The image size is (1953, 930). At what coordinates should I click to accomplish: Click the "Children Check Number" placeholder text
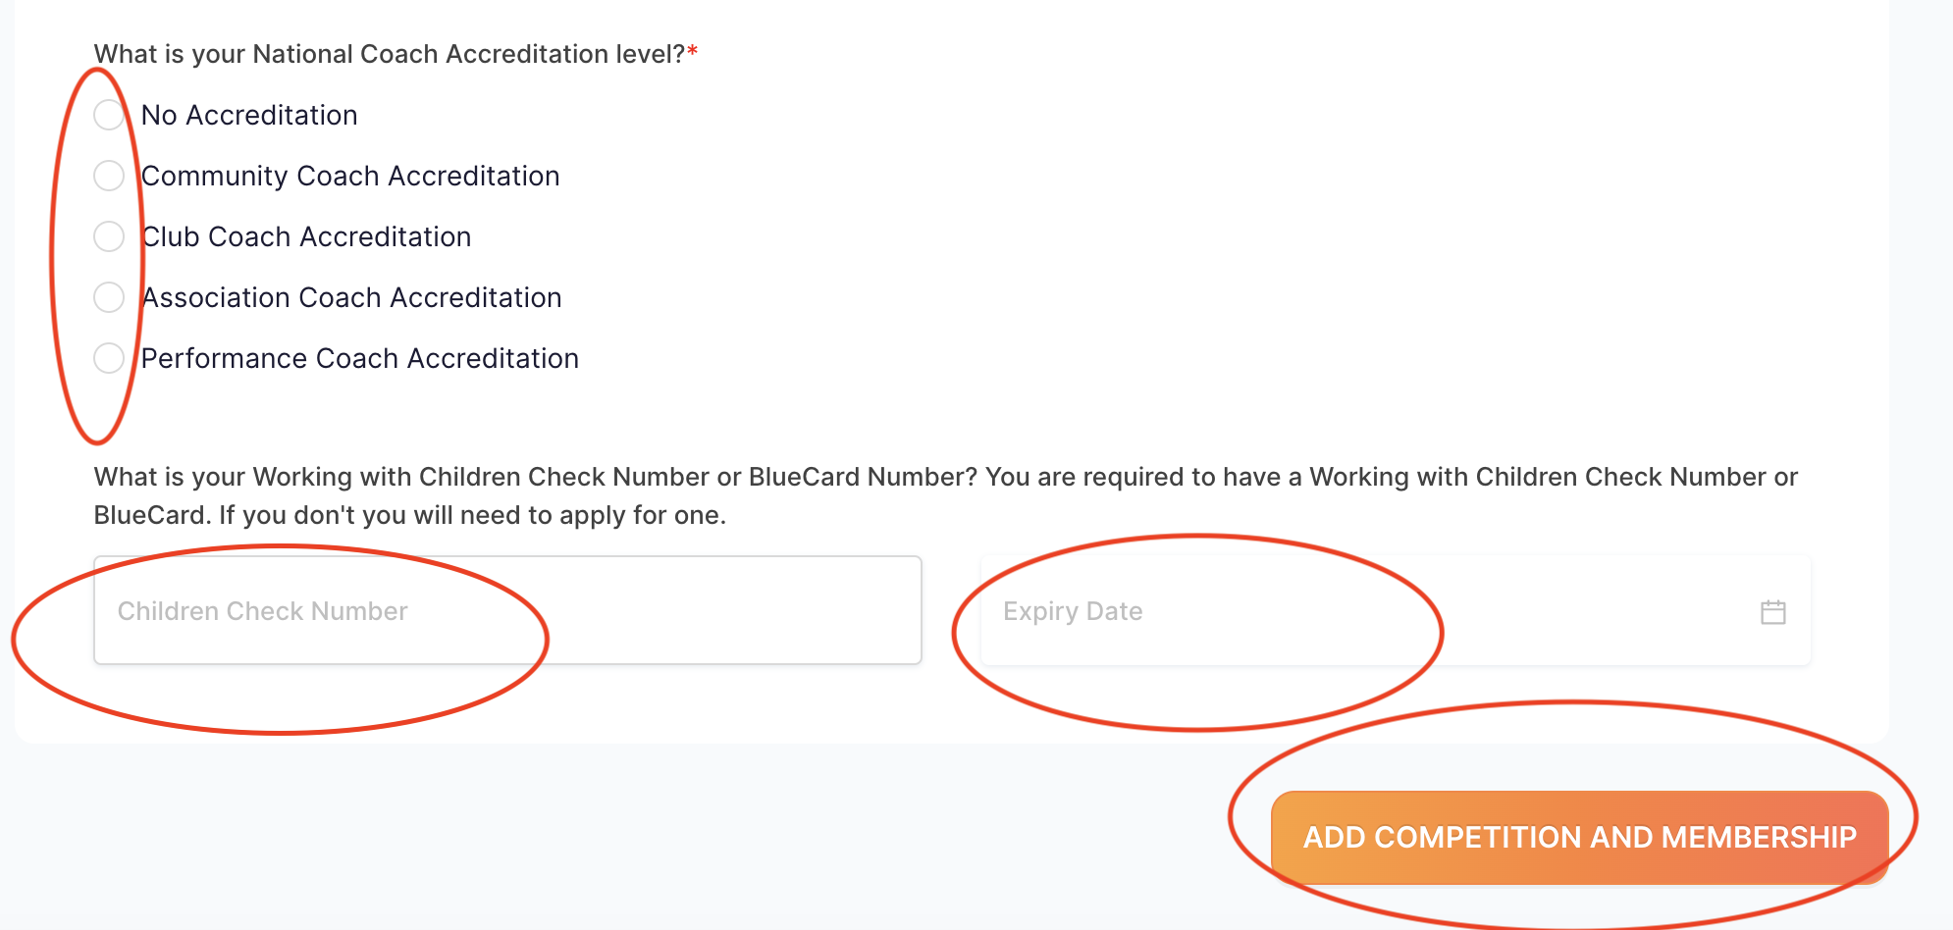262,611
